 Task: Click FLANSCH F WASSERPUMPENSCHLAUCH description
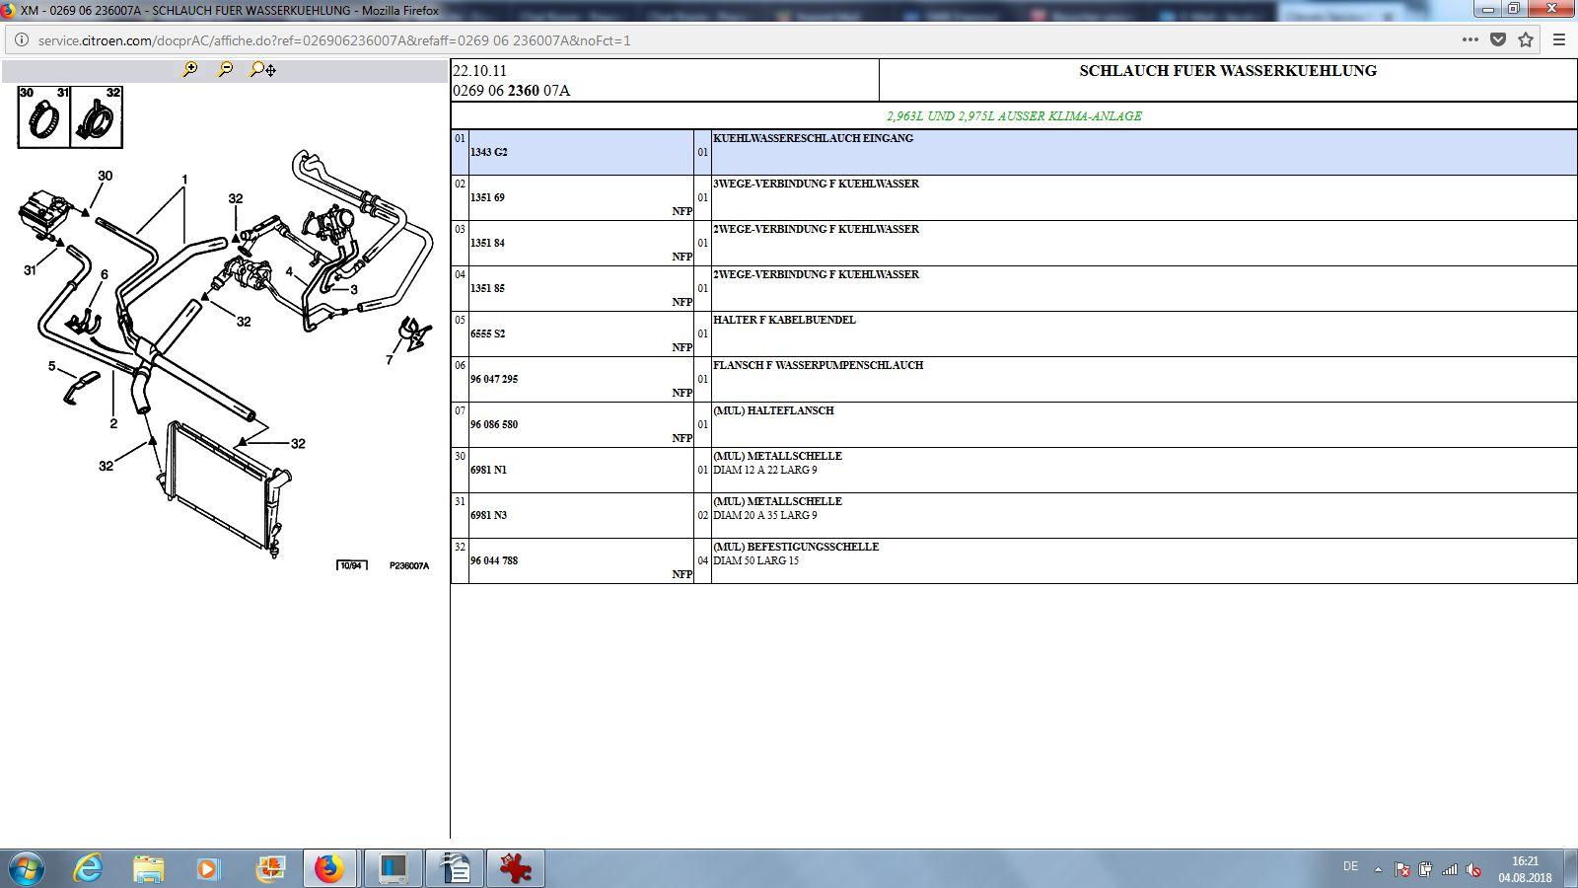click(818, 365)
